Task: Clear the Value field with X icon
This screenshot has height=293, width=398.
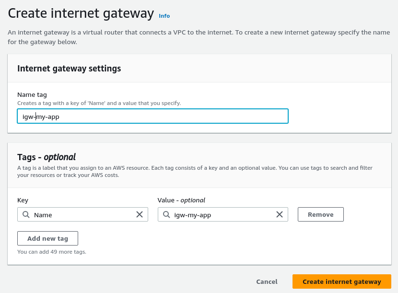Action: click(x=280, y=214)
